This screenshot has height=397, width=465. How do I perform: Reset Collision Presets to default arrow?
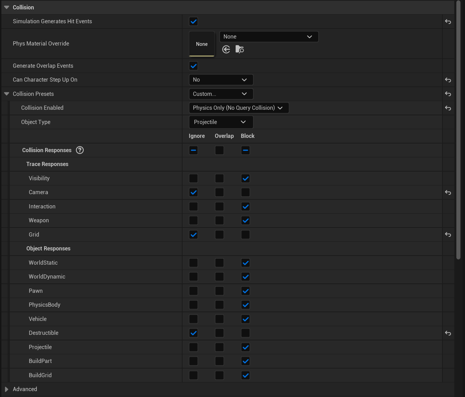tap(448, 94)
